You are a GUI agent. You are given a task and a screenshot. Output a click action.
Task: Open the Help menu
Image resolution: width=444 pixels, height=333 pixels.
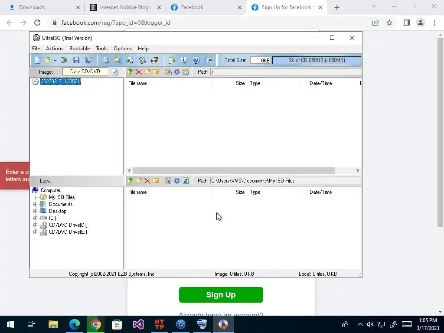(143, 49)
